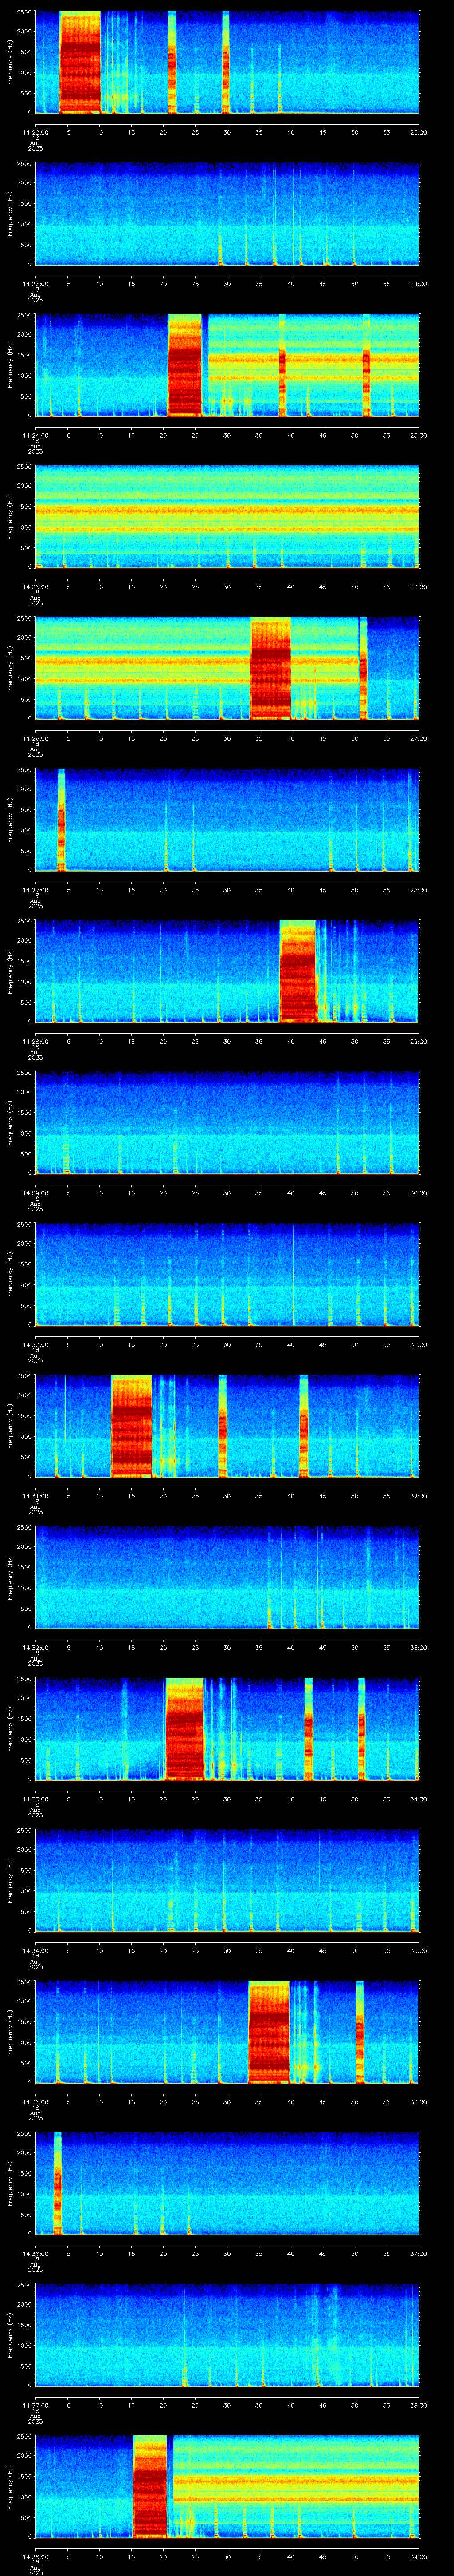
Task: Click the 29:00 end time label
Action: (x=418, y=1041)
